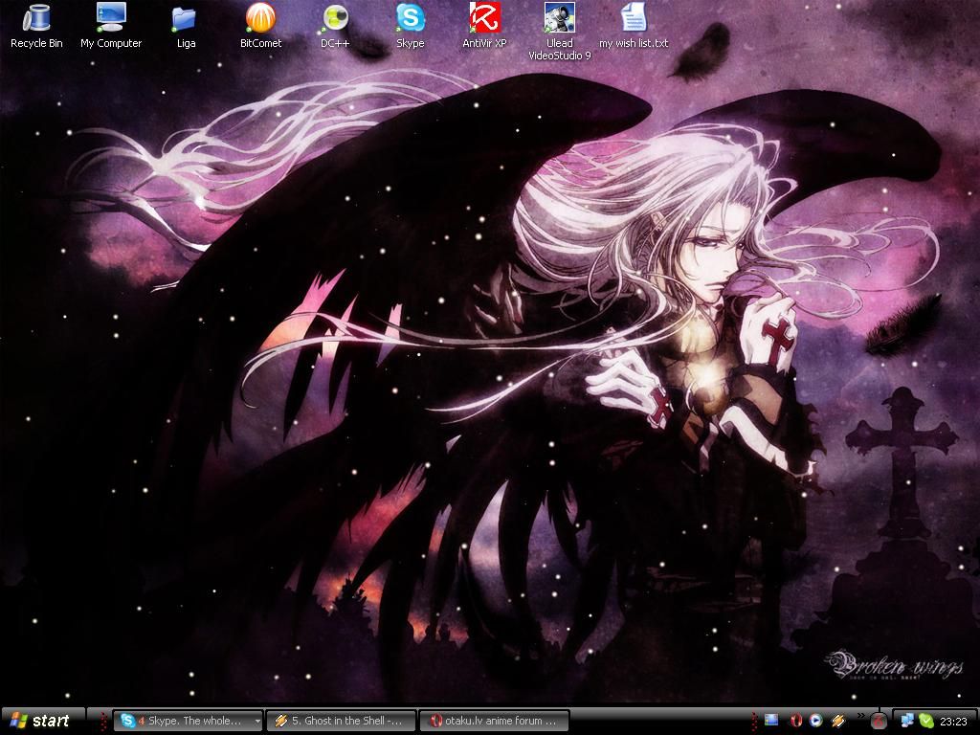Screen dimensions: 980x735
Task: Expand the Skype taskbar group dropdown arrow
Action: 256,721
